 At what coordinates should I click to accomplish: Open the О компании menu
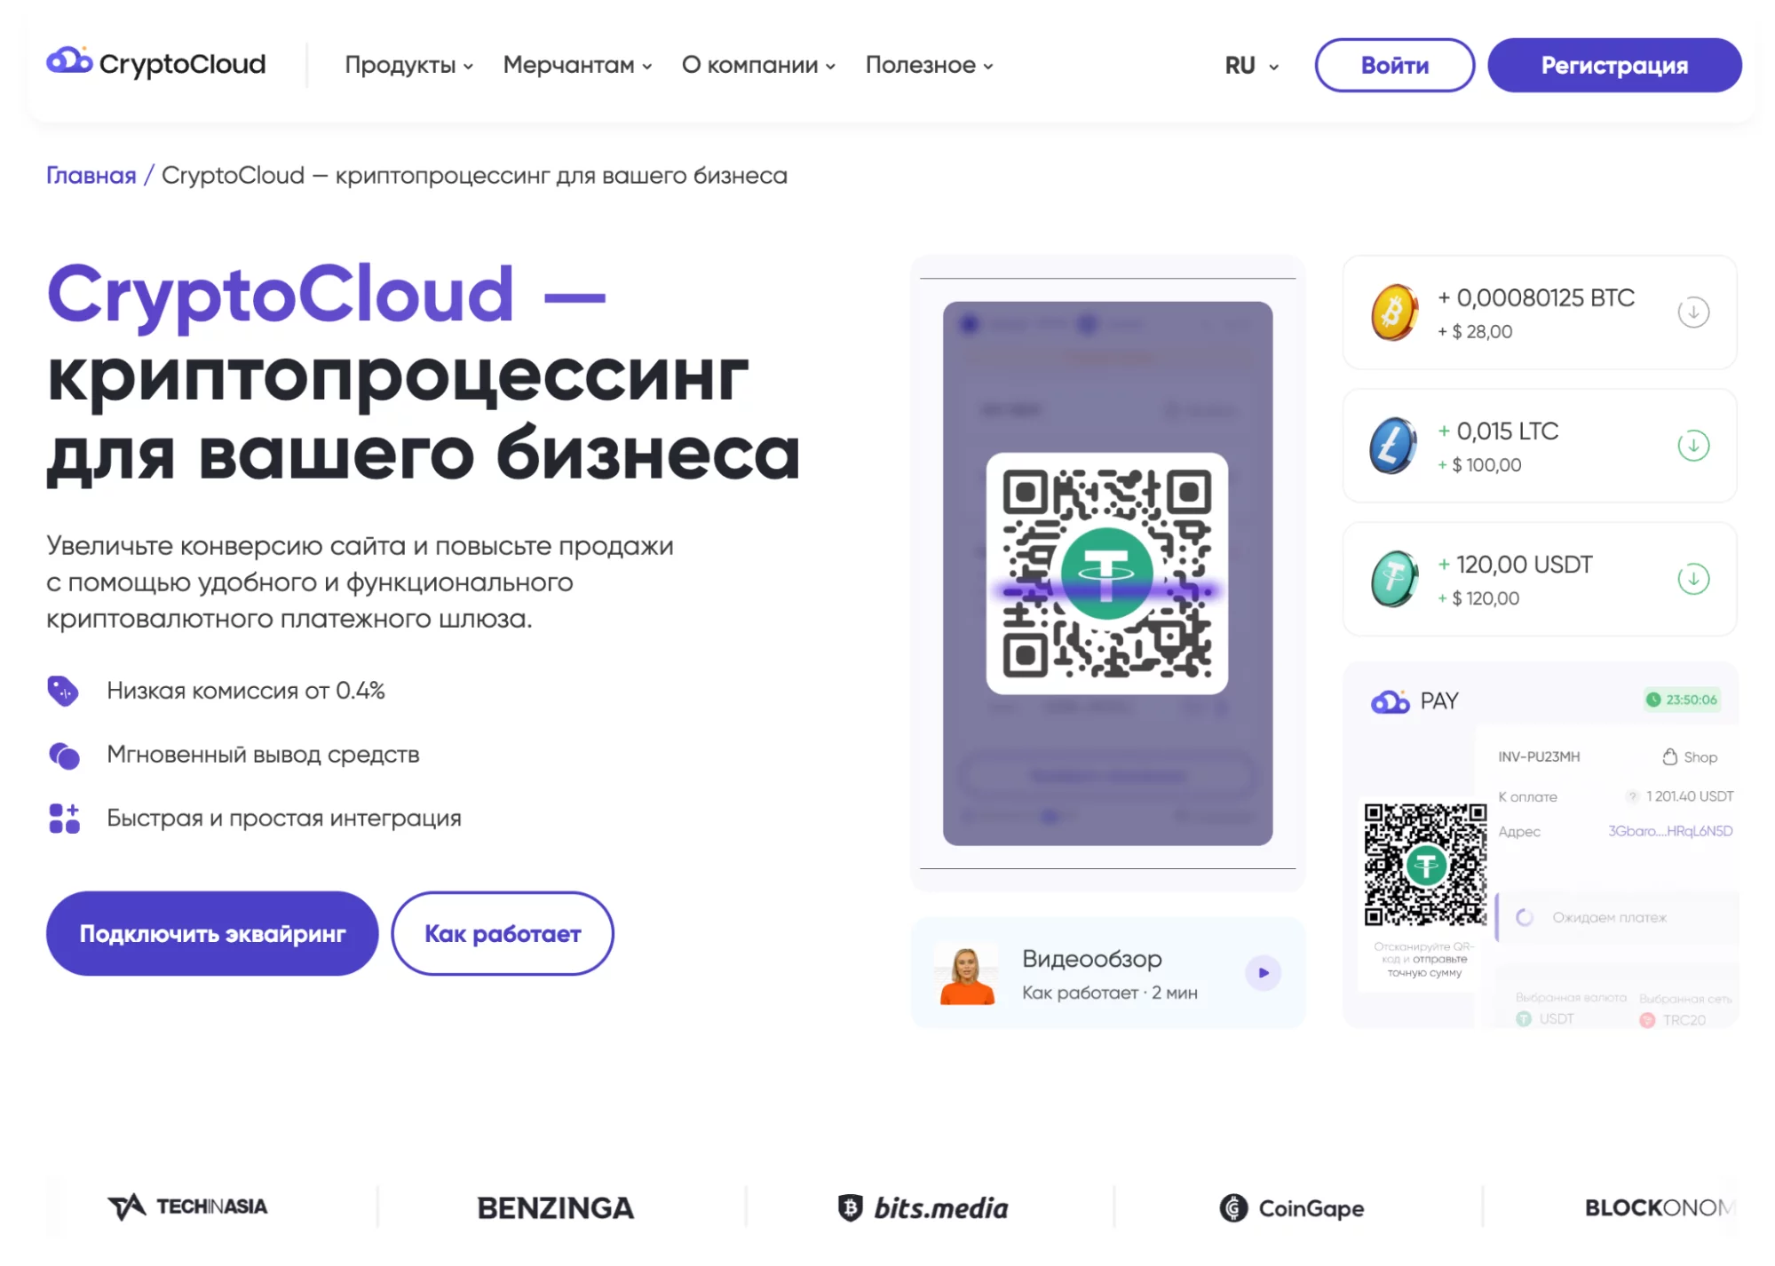[x=758, y=65]
